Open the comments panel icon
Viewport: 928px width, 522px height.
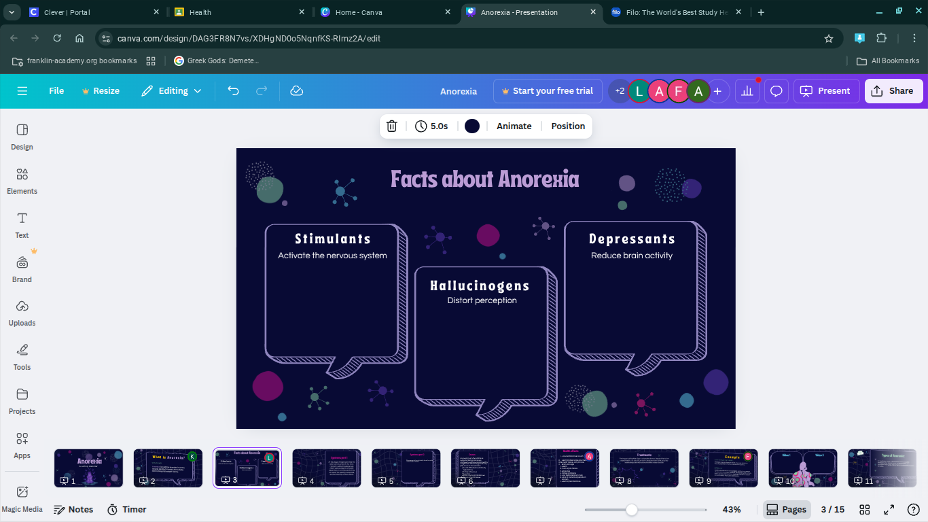pos(776,90)
